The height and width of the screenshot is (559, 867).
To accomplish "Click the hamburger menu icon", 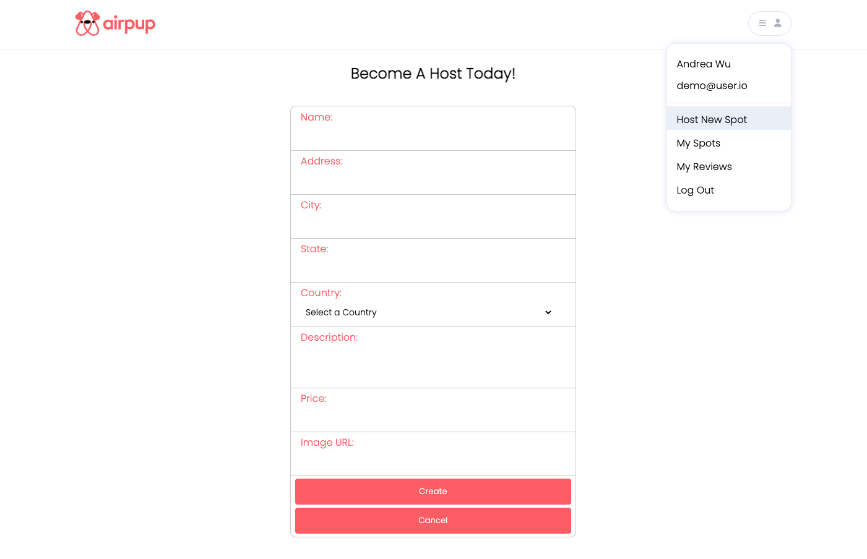I will 762,23.
